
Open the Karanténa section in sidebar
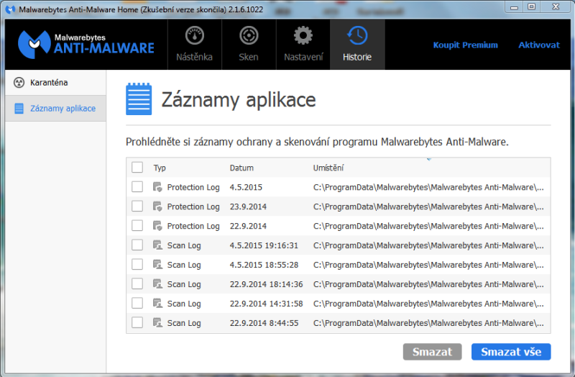click(49, 83)
